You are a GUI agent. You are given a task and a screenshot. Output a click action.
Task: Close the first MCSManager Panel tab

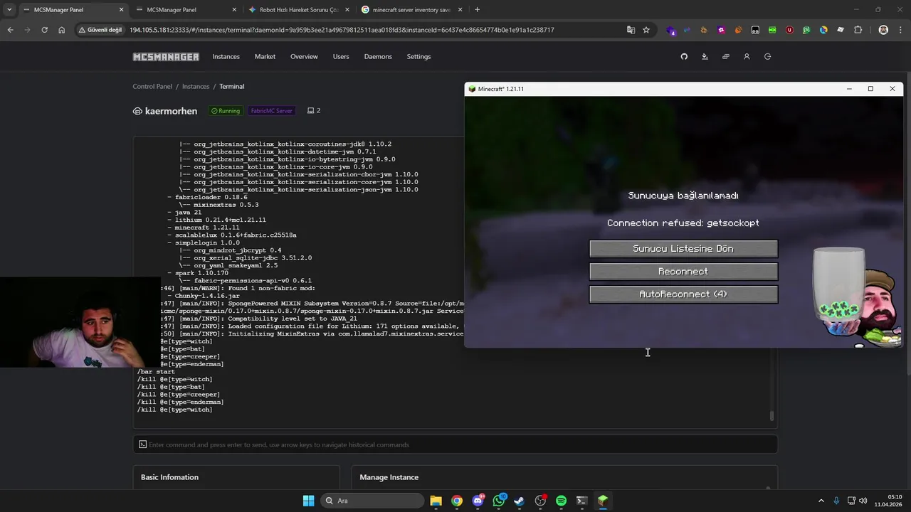click(x=121, y=10)
